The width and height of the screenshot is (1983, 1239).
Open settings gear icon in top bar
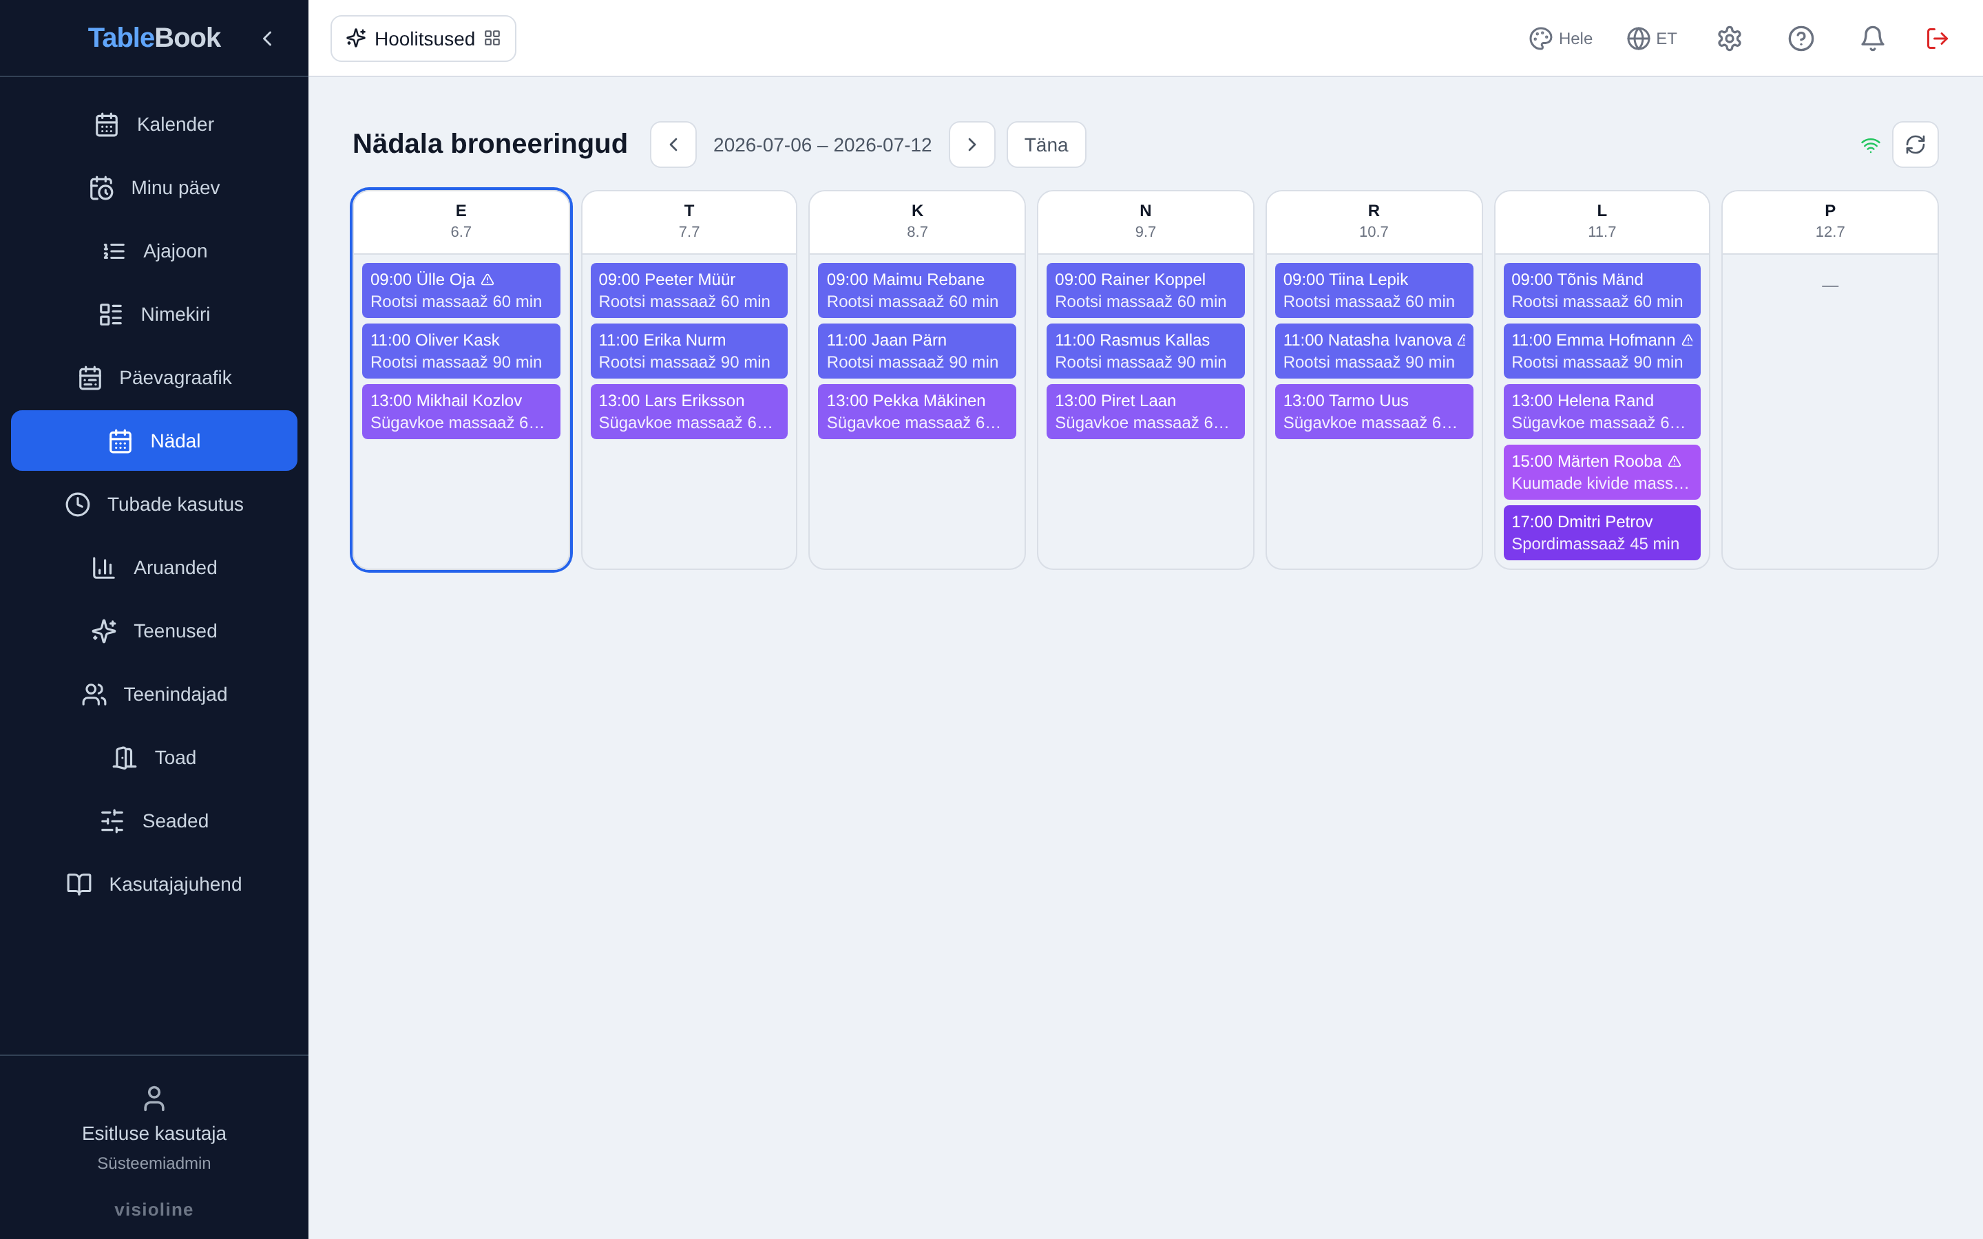pos(1729,39)
